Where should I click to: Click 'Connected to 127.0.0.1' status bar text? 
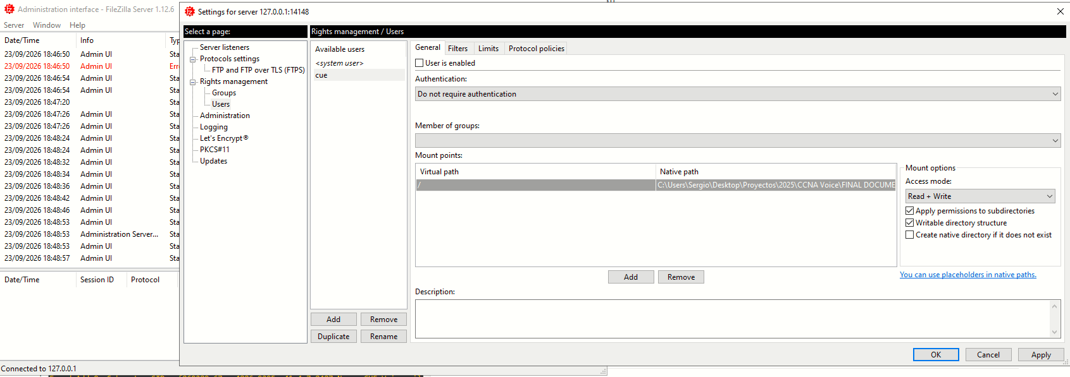(x=39, y=369)
